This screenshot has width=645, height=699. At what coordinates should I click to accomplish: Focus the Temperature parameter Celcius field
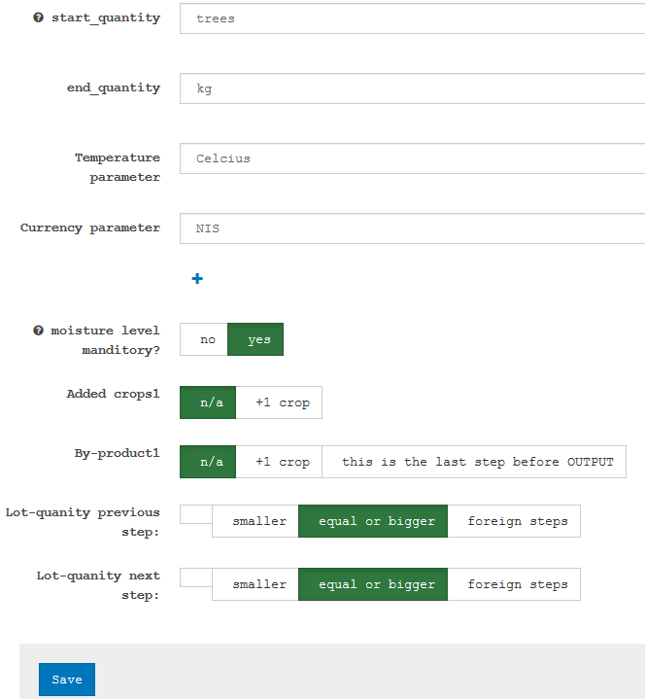pyautogui.click(x=413, y=158)
